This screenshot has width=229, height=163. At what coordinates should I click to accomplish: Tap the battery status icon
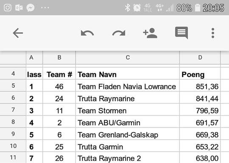(198, 8)
